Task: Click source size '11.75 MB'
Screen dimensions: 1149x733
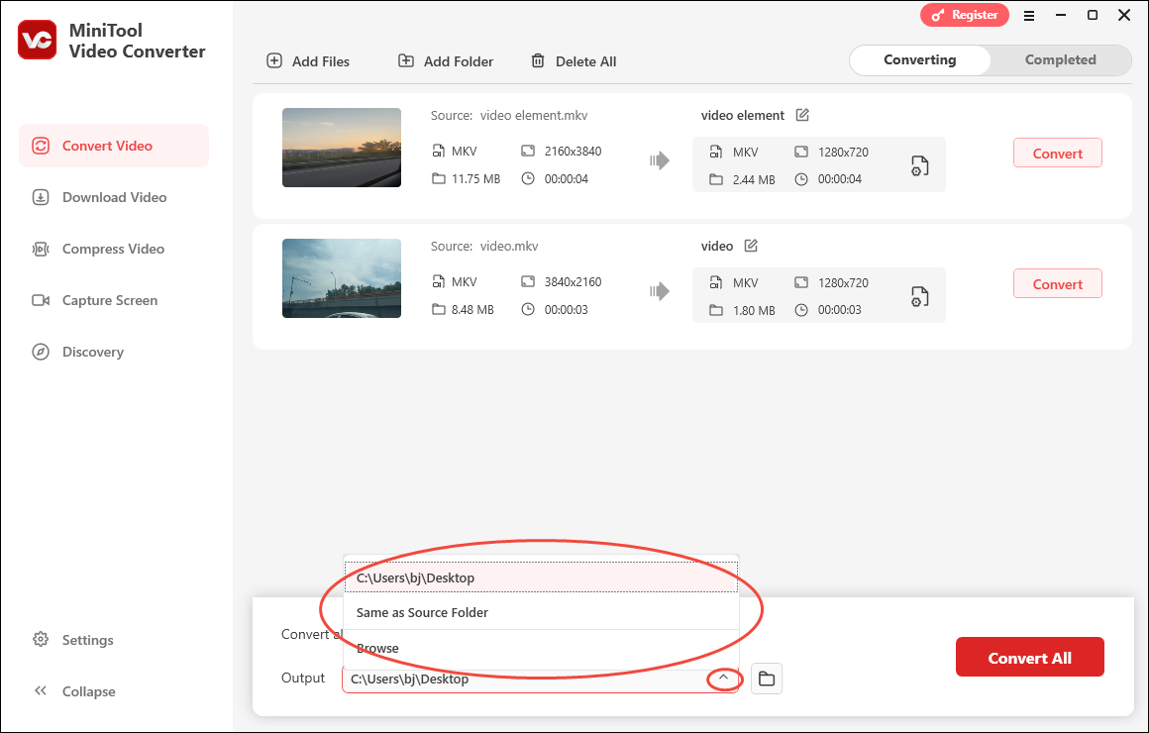Action: tap(475, 179)
